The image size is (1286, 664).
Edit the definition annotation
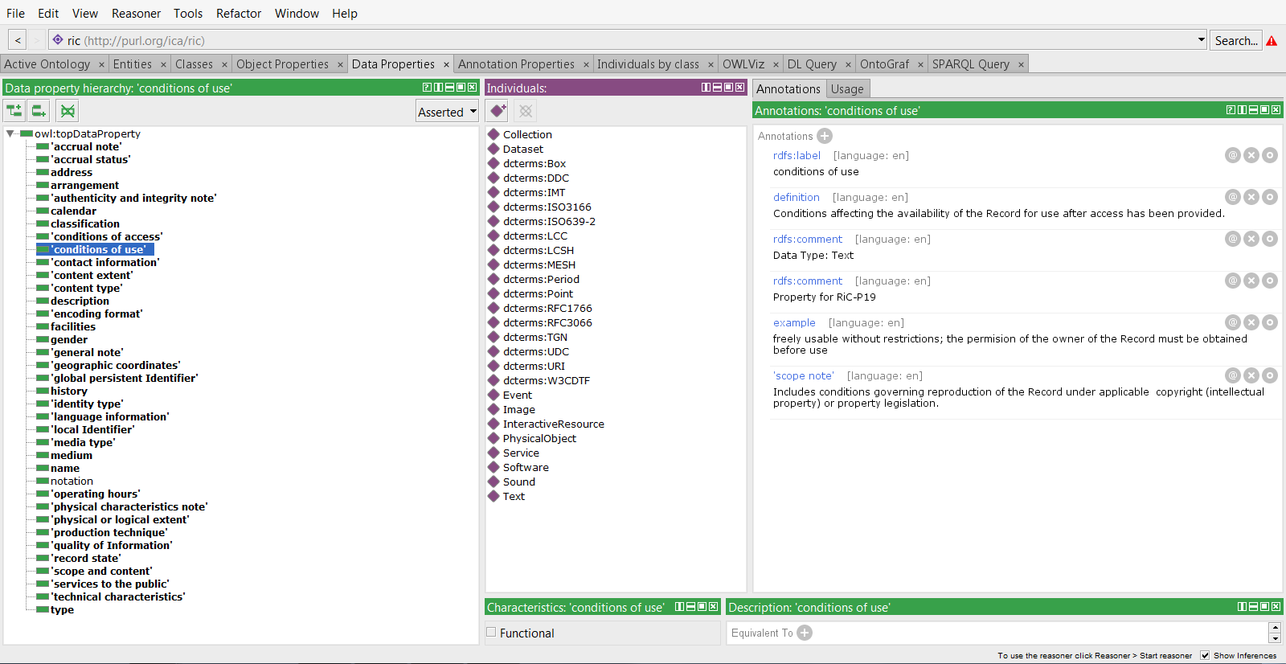[x=1269, y=197]
